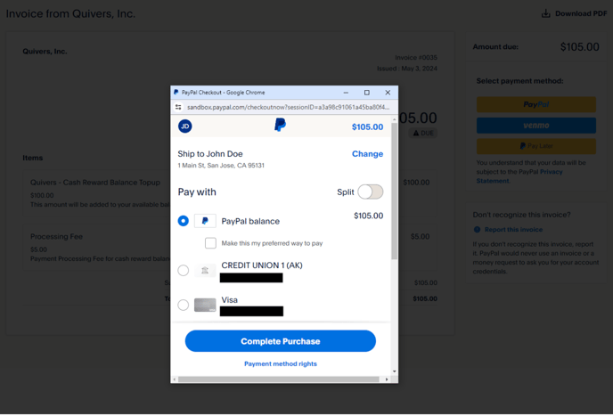
Task: Click the scroll right arrow in popup
Action: [x=387, y=379]
